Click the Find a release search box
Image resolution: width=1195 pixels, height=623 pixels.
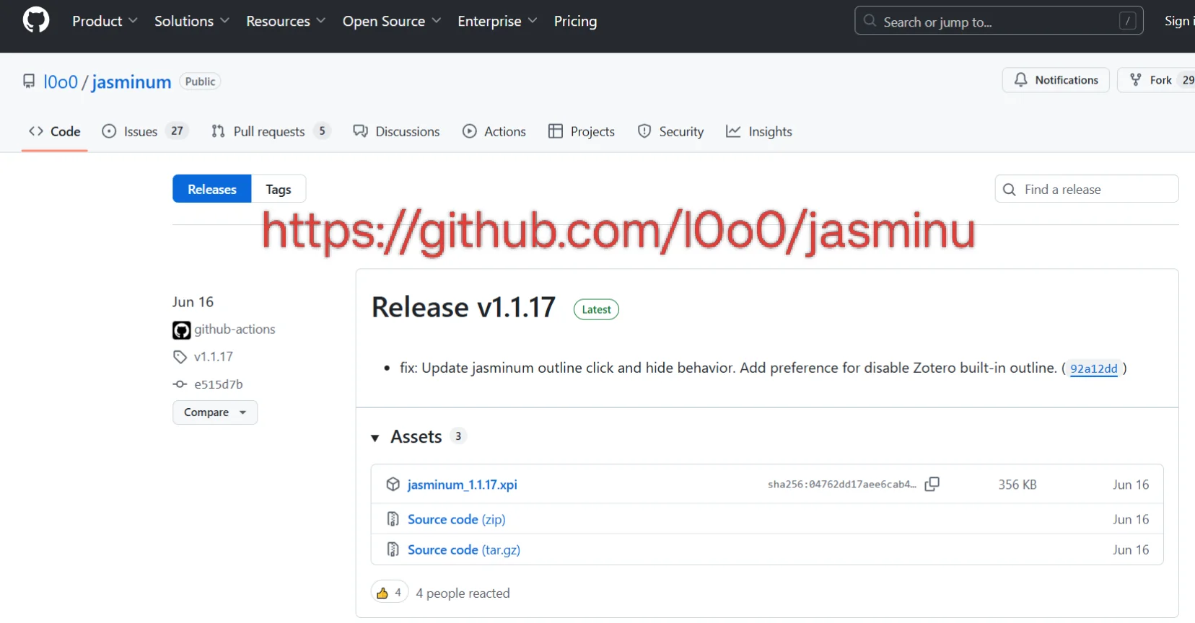pos(1087,189)
